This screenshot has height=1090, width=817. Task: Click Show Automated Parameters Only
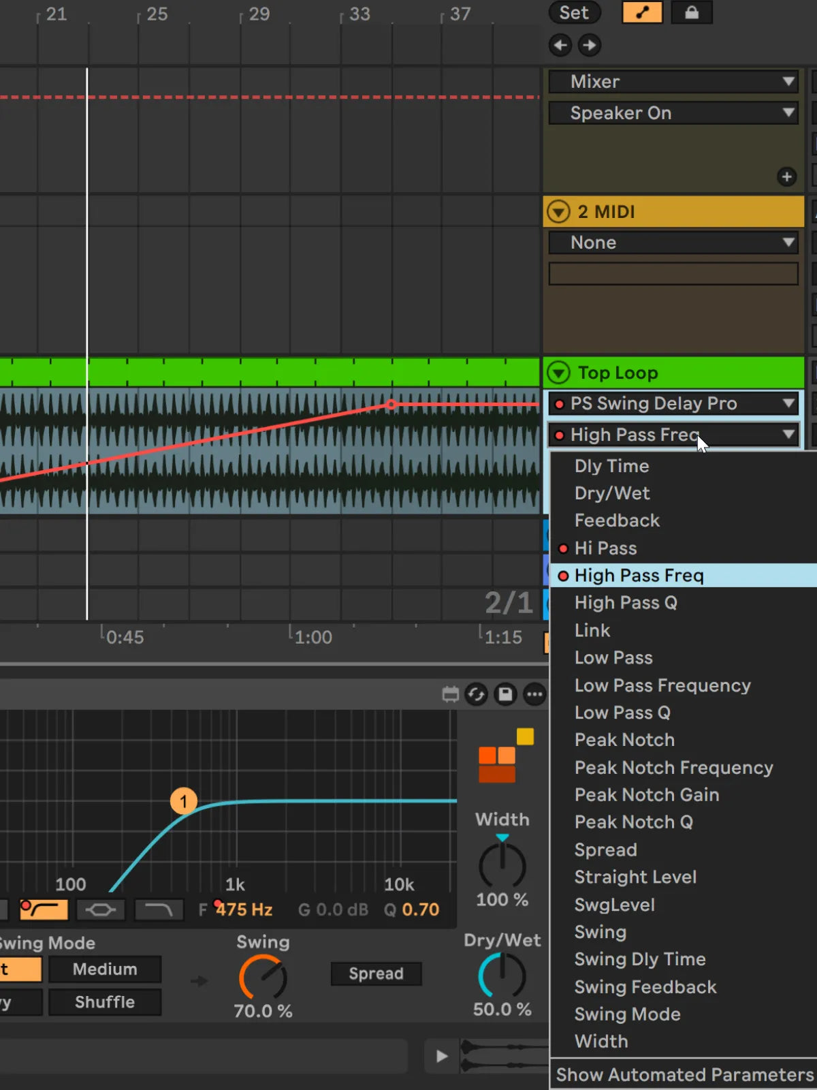point(684,1074)
